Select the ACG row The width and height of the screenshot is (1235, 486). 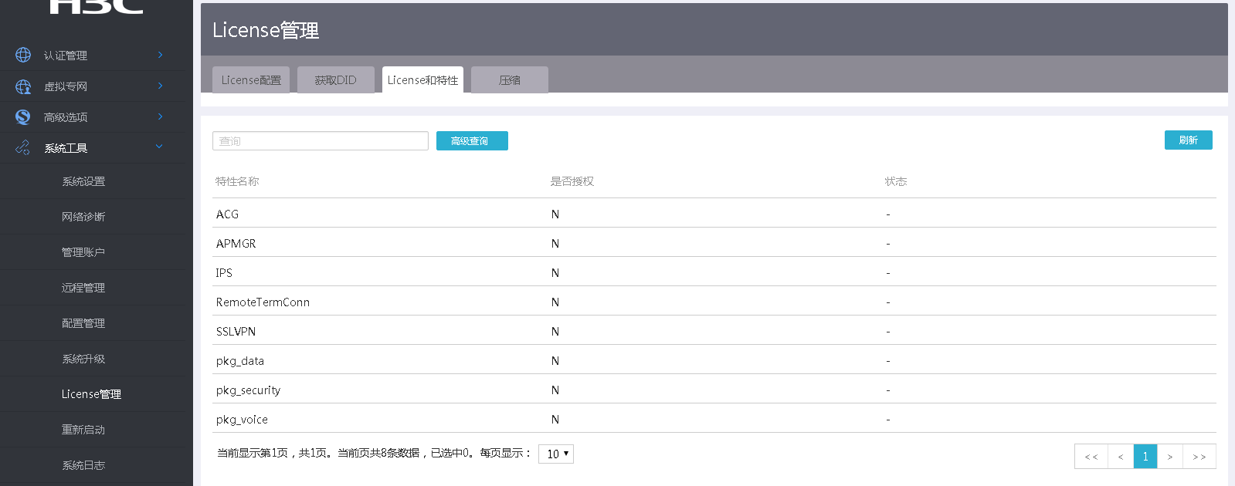pyautogui.click(x=714, y=214)
